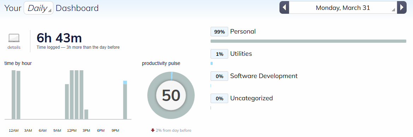The width and height of the screenshot is (413, 137).
Task: Open the Personal category link
Action: 243,31
